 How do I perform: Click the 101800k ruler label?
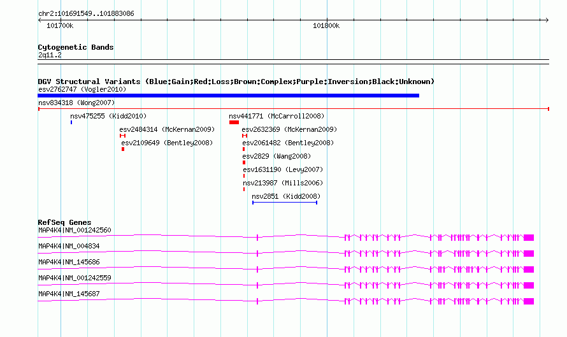pyautogui.click(x=326, y=25)
